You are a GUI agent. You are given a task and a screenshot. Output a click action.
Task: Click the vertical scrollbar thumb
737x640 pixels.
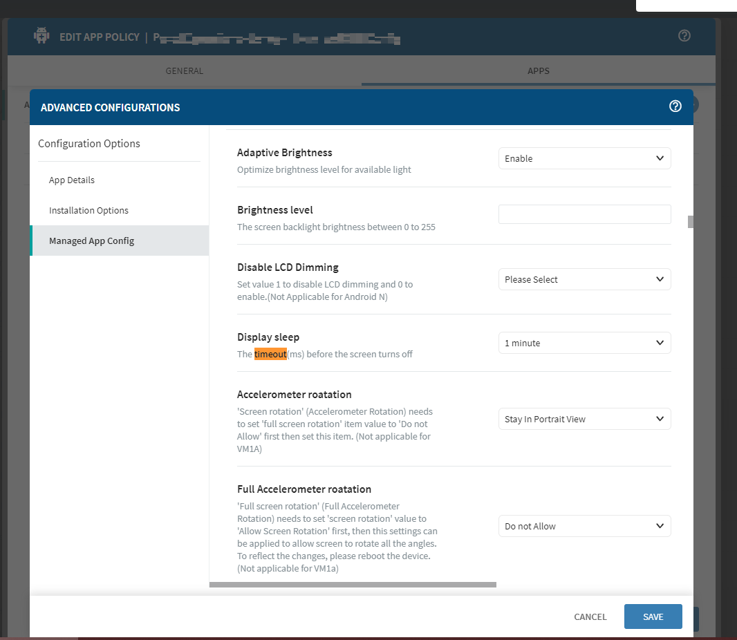tap(690, 222)
